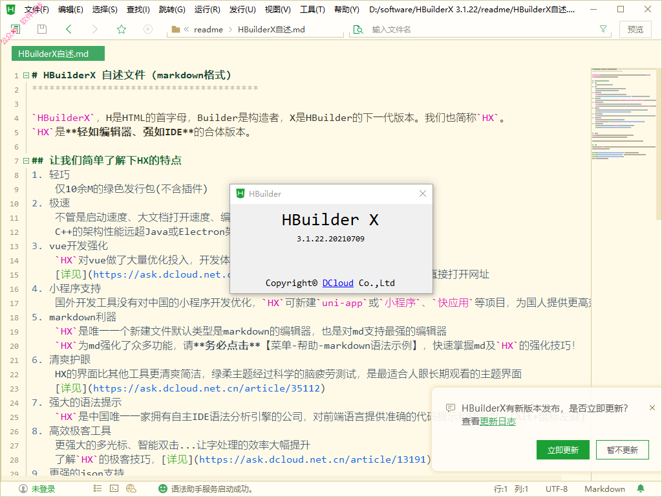Go back using the left arrow icon
This screenshot has height=497, width=662.
click(x=69, y=29)
